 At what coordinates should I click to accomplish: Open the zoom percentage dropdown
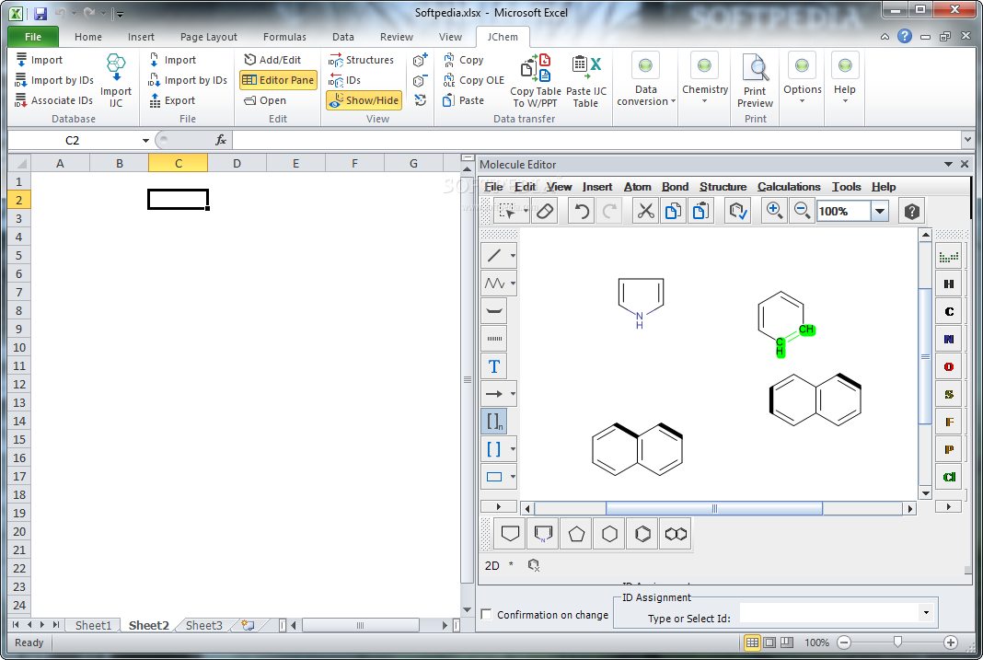880,211
